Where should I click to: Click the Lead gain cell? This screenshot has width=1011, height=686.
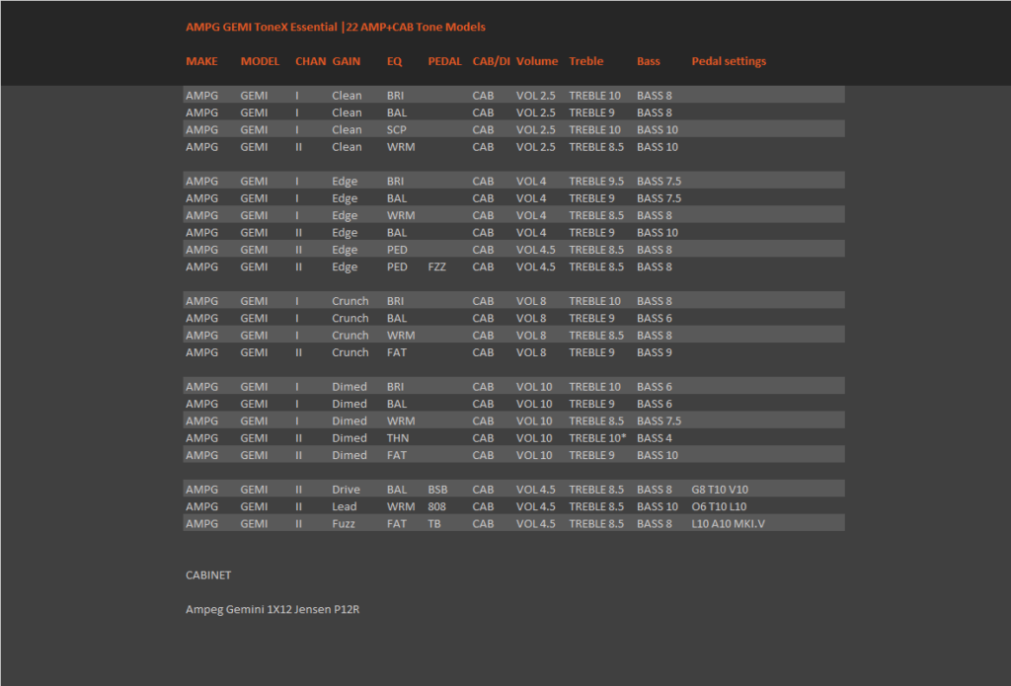[x=345, y=506]
